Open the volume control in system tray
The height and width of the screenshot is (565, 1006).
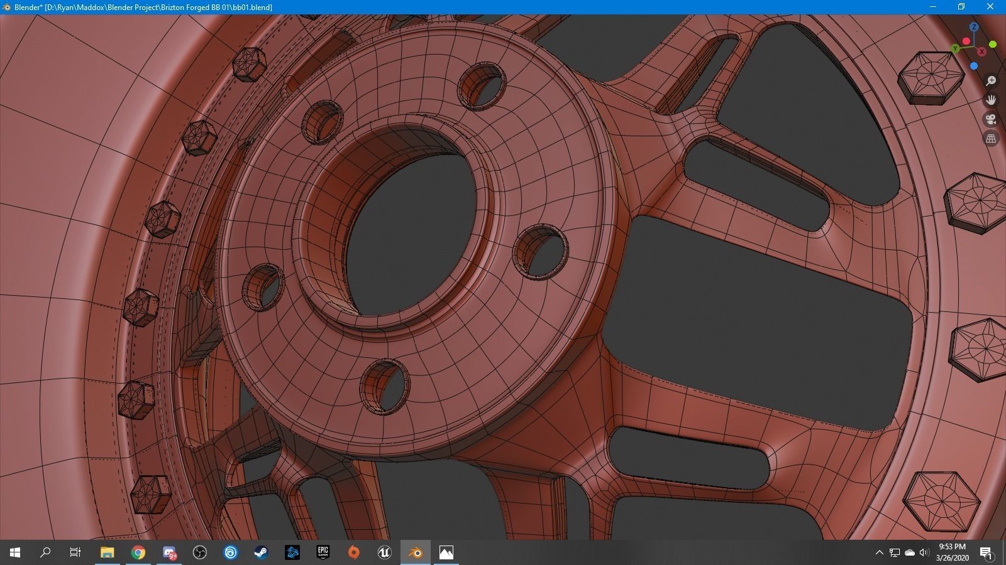tap(924, 552)
